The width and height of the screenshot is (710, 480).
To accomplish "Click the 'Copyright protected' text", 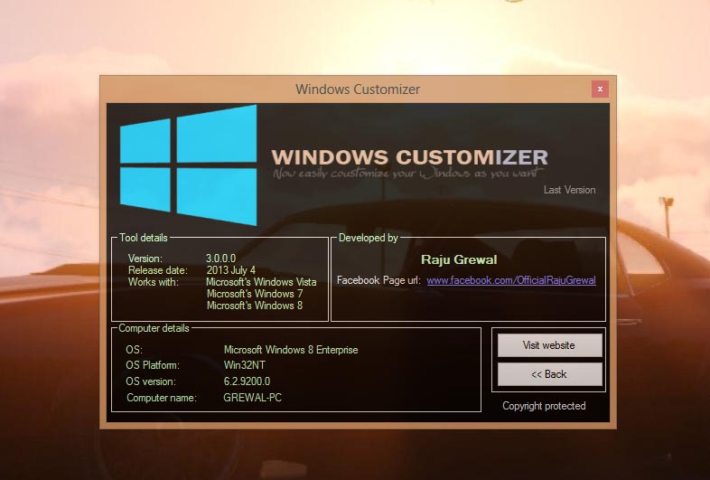I will tap(544, 406).
